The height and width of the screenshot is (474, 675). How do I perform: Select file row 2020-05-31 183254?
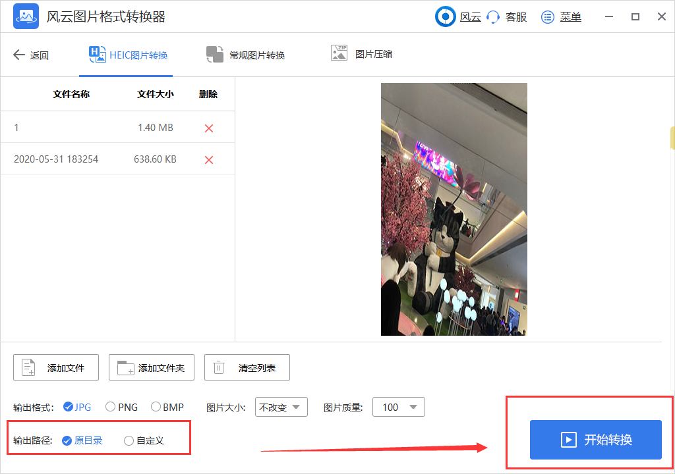117,159
